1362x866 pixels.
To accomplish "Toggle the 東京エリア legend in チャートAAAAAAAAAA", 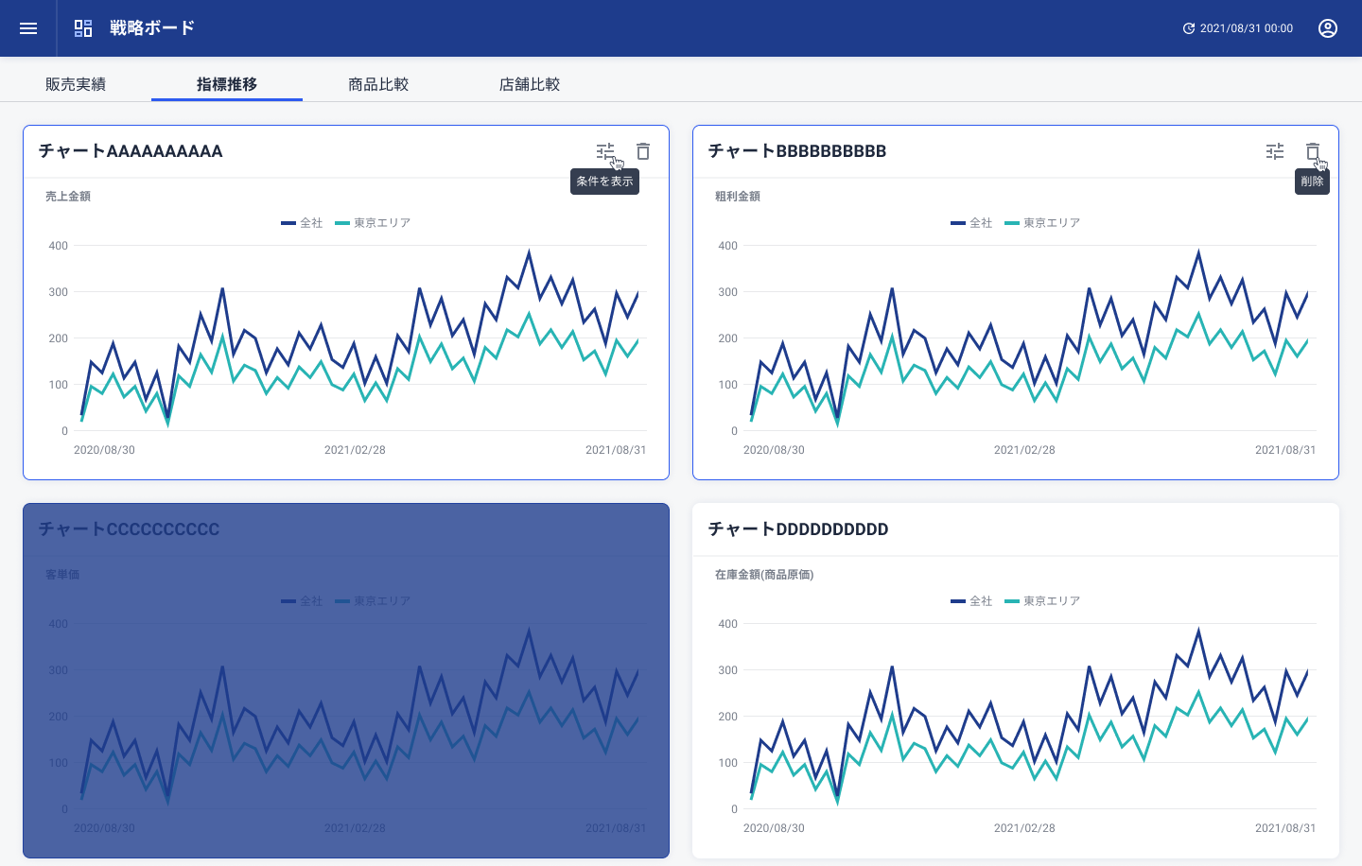I will 373,223.
